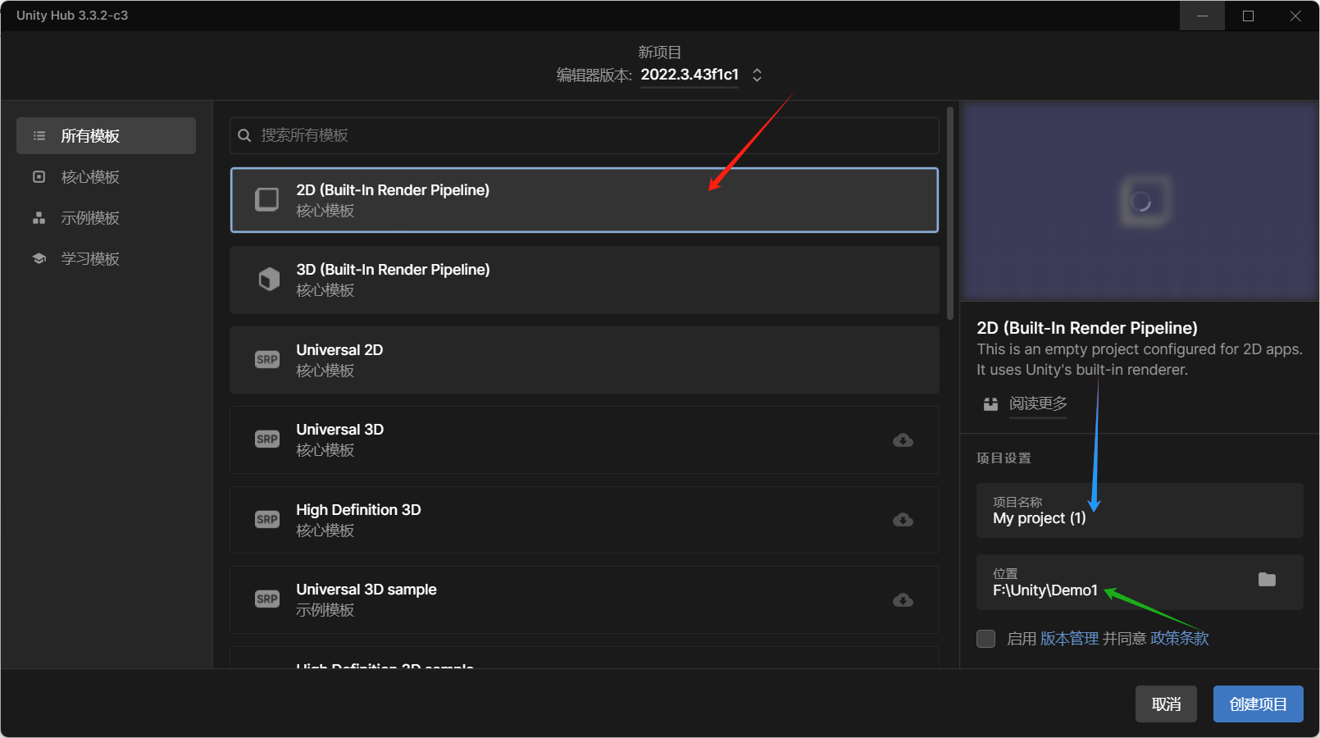Select 核心模板 category
The height and width of the screenshot is (738, 1320).
click(x=106, y=176)
